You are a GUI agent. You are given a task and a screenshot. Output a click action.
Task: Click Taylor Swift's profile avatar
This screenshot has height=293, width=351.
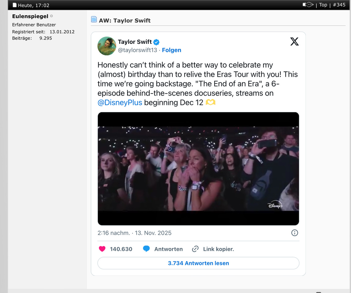(107, 46)
